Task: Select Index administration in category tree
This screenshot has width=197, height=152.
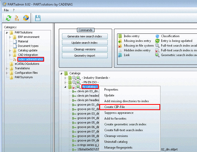Action: [x=31, y=59]
